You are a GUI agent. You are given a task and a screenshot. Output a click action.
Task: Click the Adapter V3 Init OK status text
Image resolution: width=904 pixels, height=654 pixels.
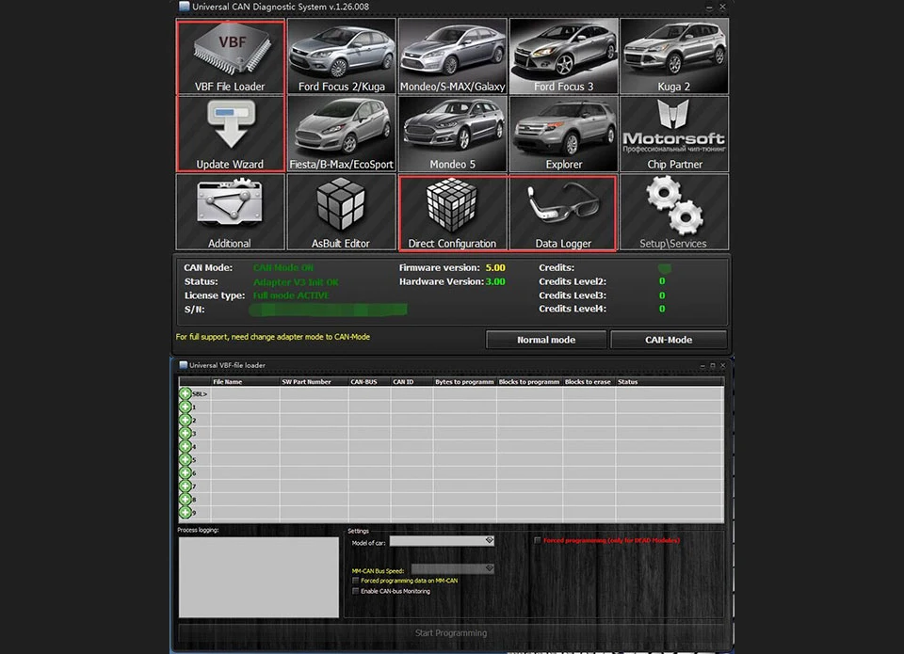(x=296, y=281)
